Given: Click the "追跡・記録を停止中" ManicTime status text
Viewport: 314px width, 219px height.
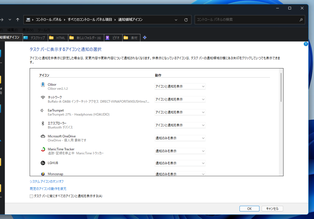Looking at the screenshot, I should click(x=61, y=153).
